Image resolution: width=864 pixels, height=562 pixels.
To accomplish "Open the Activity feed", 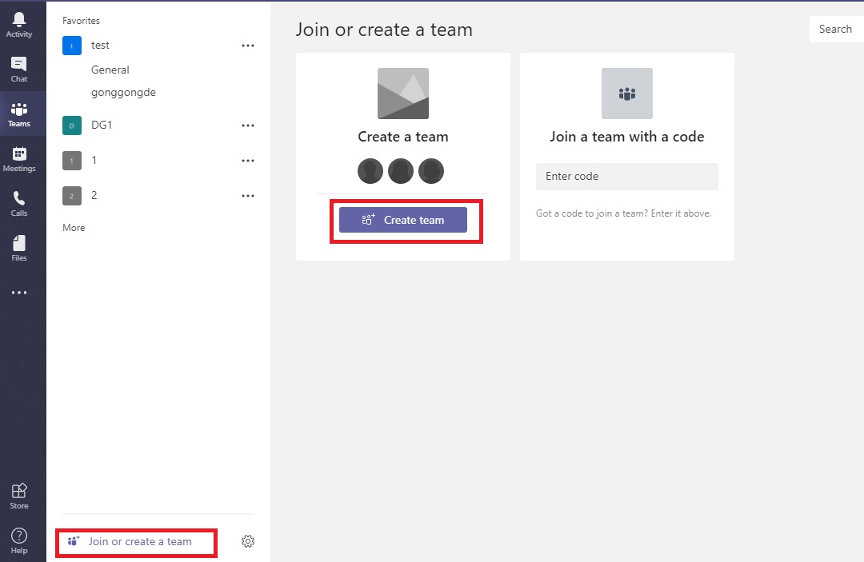I will (x=19, y=25).
